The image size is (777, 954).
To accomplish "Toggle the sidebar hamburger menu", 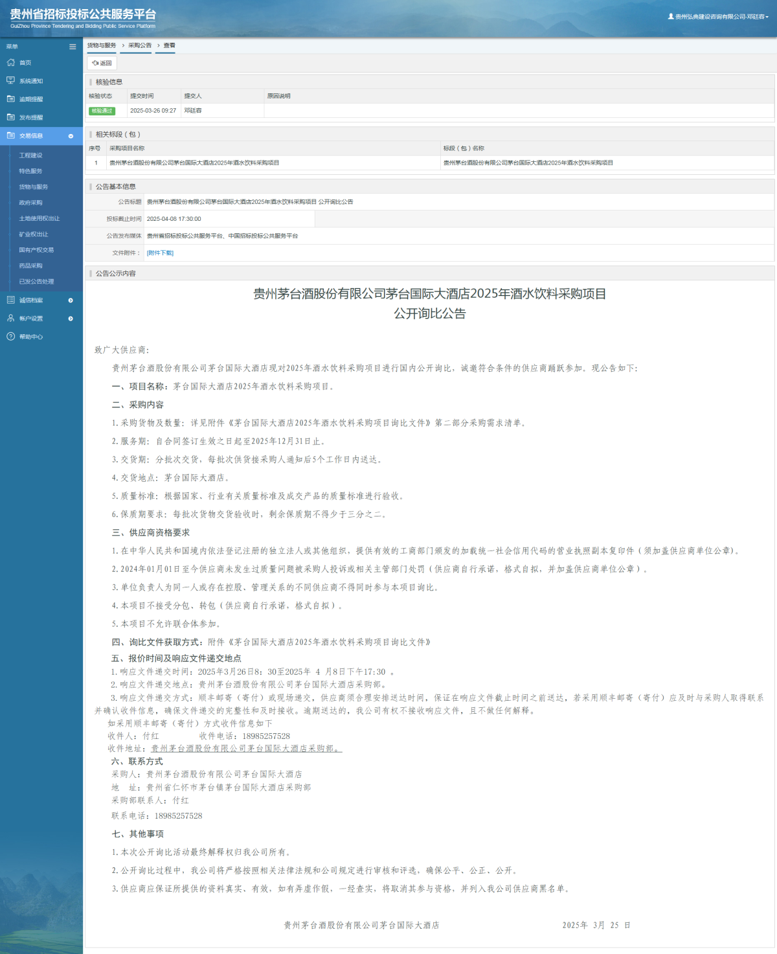I will pyautogui.click(x=72, y=46).
